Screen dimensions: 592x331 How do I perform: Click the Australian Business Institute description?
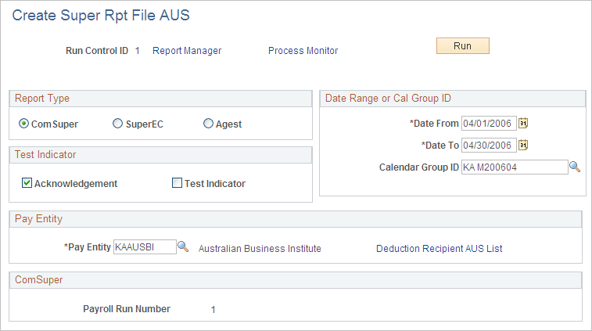(260, 249)
